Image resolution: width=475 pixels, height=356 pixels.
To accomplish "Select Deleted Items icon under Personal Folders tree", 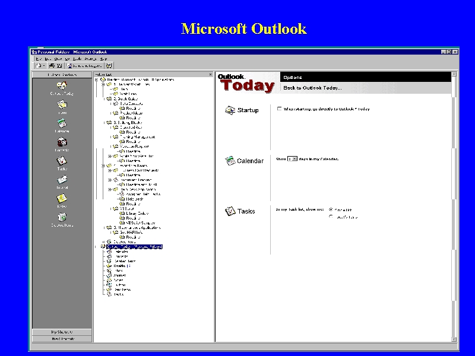I will (109, 261).
